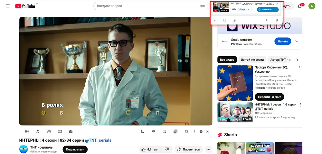
Task: Toggle the CC captions icon under the player
Action: 60,131
